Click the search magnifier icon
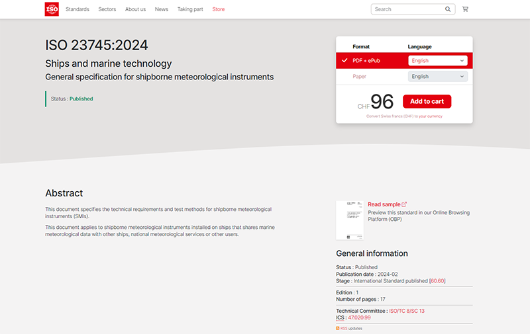This screenshot has width=530, height=334. point(448,9)
